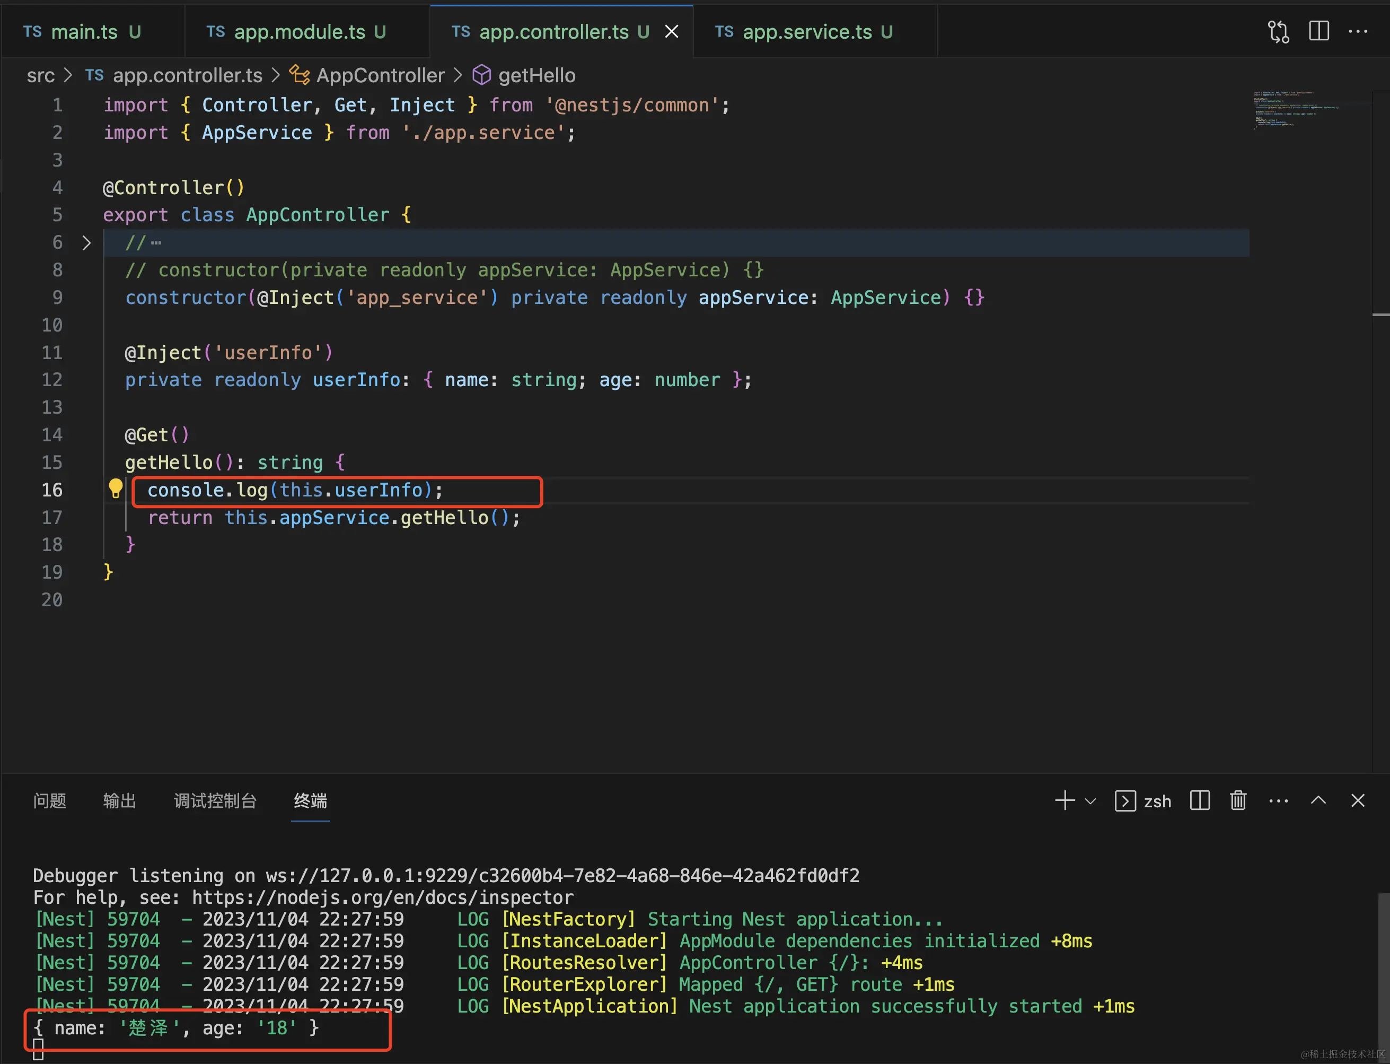The height and width of the screenshot is (1064, 1390).
Task: Click the AppService class name in line 2
Action: pos(257,133)
